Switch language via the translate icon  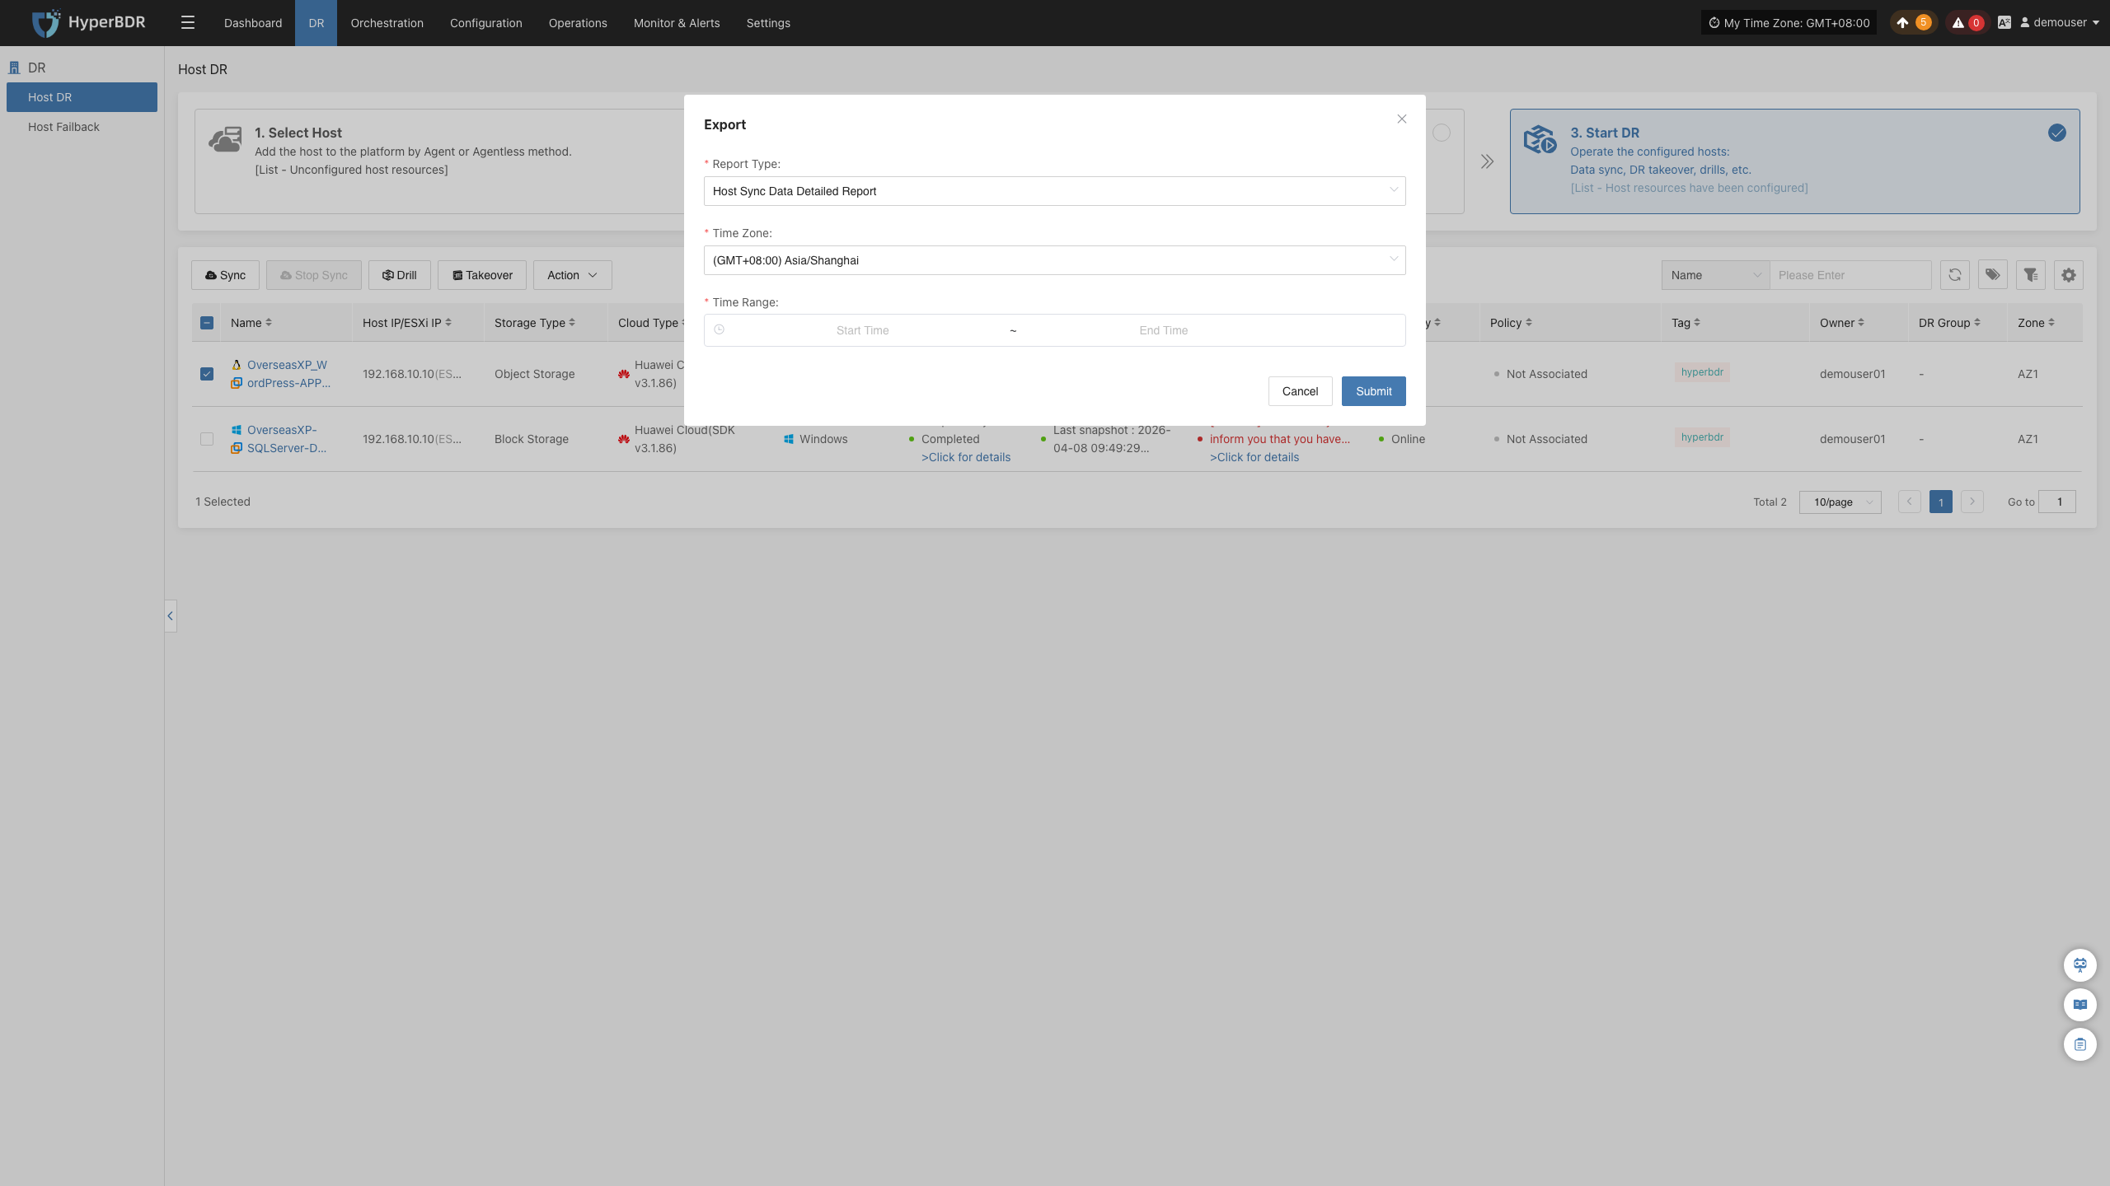pyautogui.click(x=2004, y=23)
